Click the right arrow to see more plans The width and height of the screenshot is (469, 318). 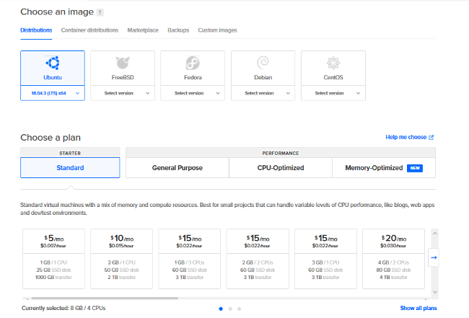click(434, 257)
